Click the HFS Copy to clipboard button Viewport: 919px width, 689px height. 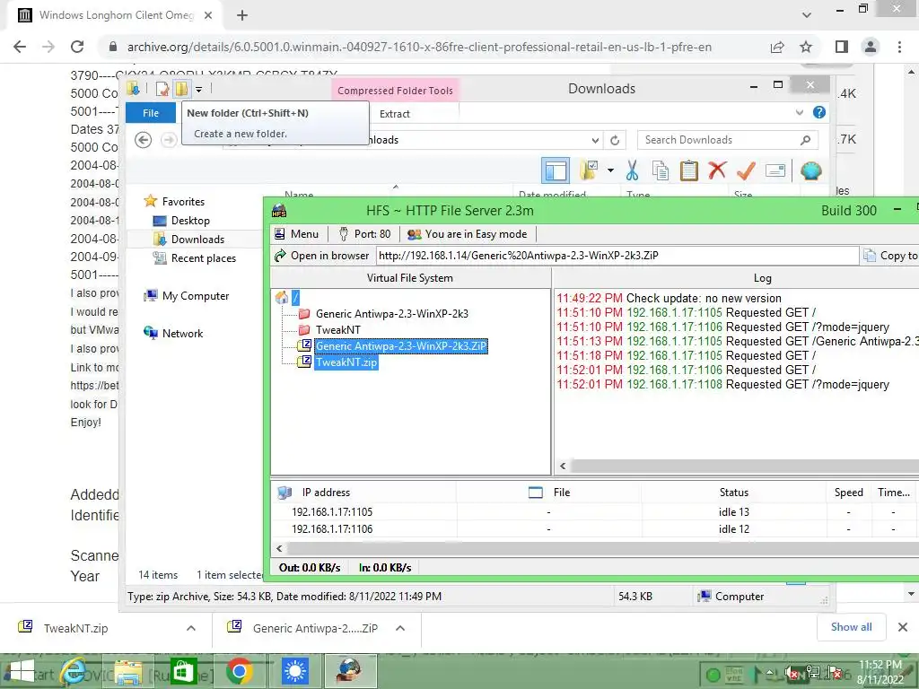coord(891,256)
